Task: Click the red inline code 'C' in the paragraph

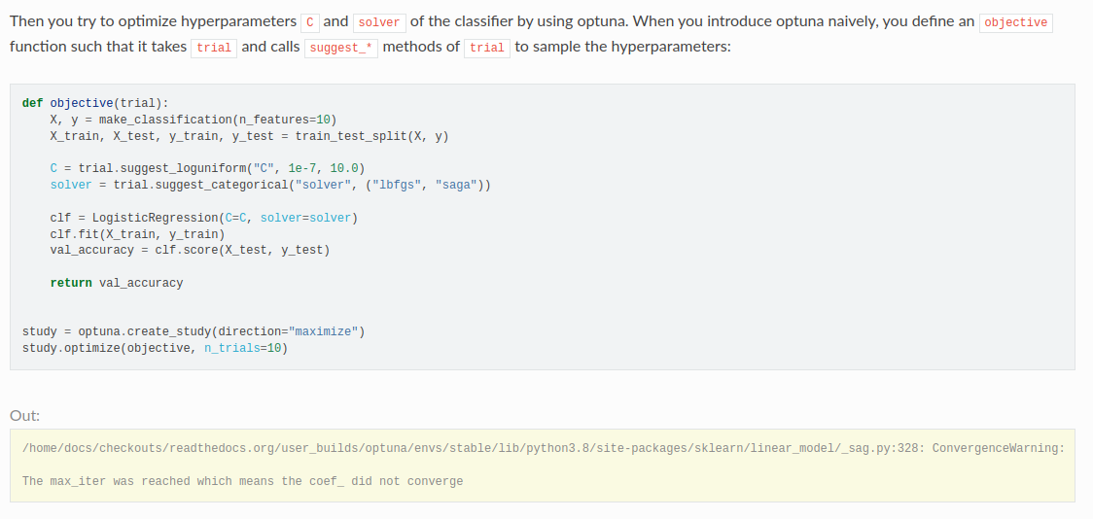Action: (310, 22)
